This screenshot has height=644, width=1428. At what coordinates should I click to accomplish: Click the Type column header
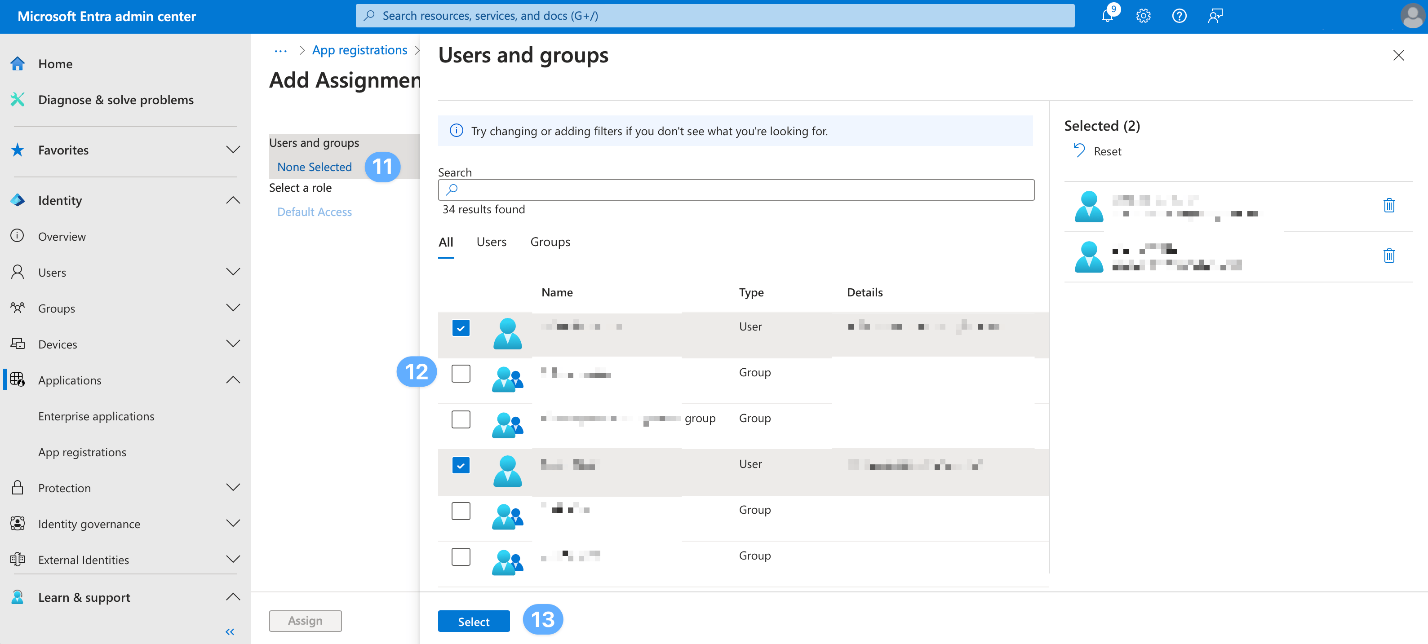pyautogui.click(x=751, y=292)
